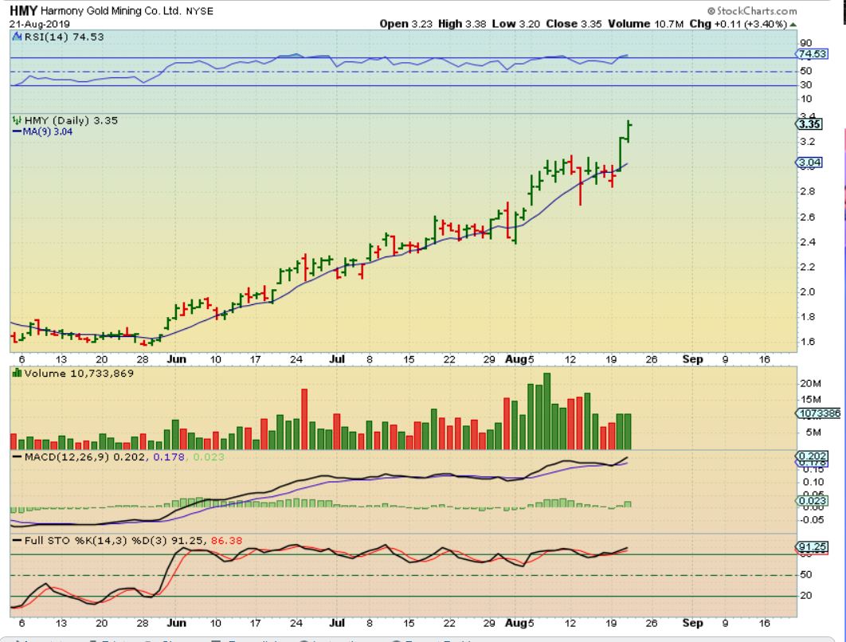The width and height of the screenshot is (846, 642).
Task: Click the tallest green volume bar in August
Action: point(547,411)
